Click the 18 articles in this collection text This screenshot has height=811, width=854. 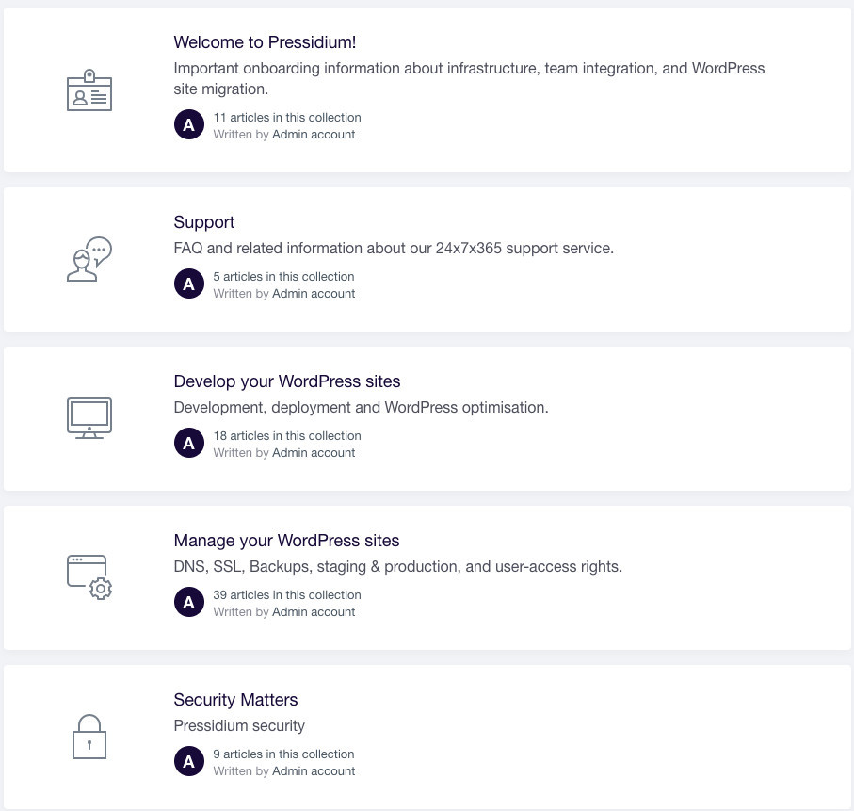pyautogui.click(x=287, y=435)
